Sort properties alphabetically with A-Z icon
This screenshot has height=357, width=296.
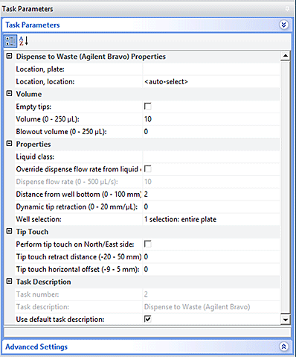click(24, 41)
